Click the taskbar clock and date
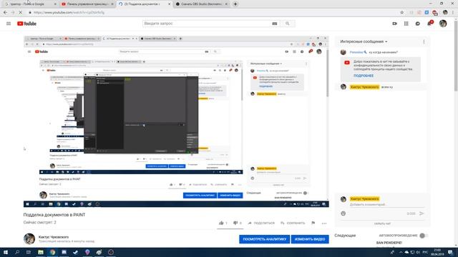Viewport: 458px width, 257px height. click(437, 252)
